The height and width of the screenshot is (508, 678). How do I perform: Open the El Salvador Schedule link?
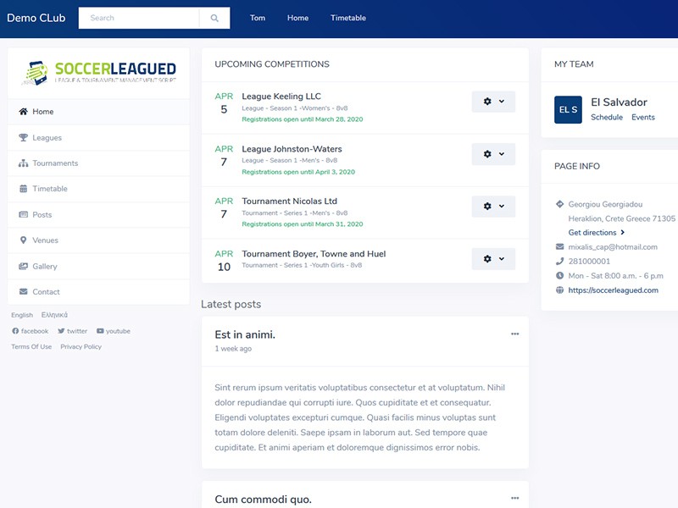(x=607, y=118)
